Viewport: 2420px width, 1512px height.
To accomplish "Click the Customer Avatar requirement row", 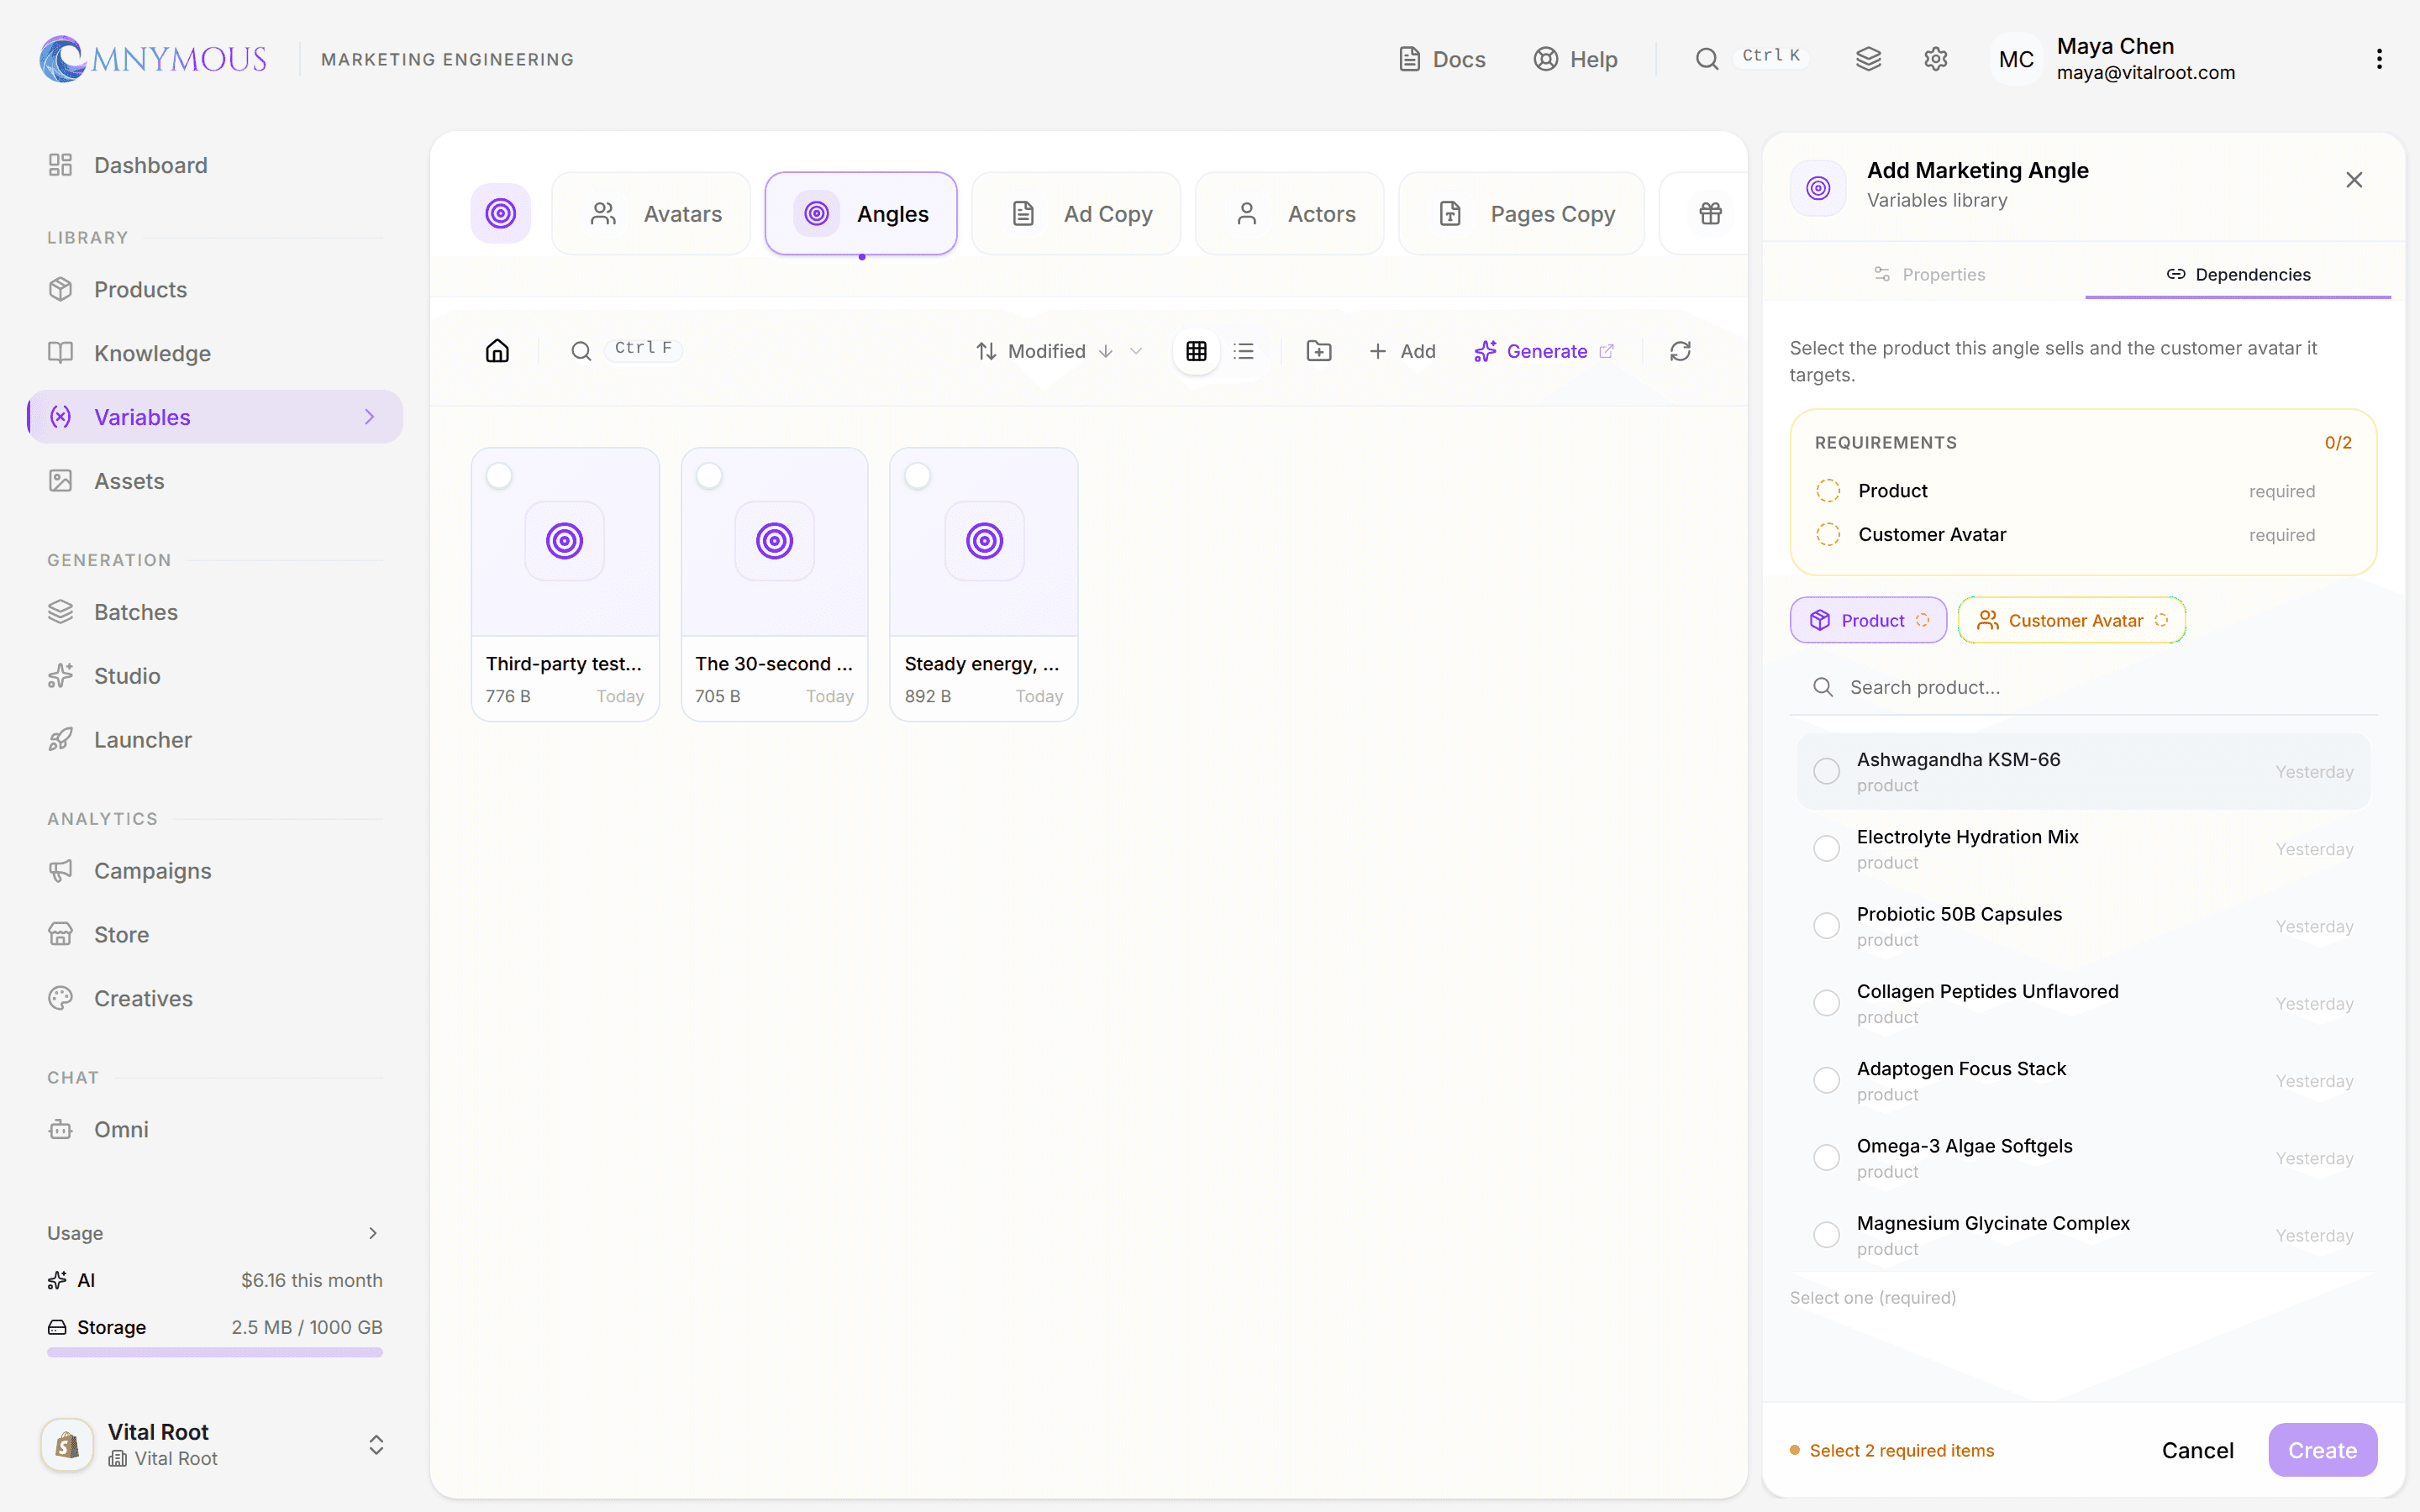I will (2083, 534).
